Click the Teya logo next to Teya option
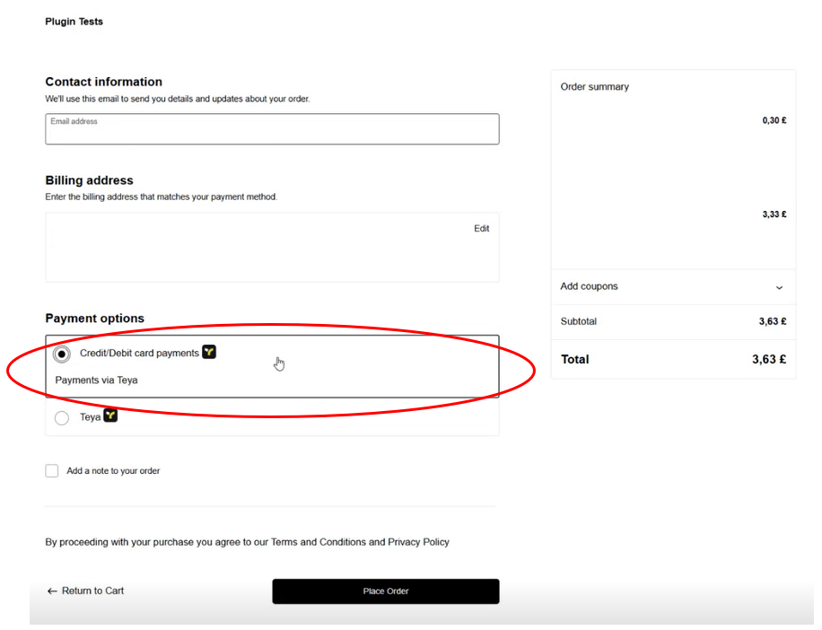822x630 pixels. pos(110,416)
